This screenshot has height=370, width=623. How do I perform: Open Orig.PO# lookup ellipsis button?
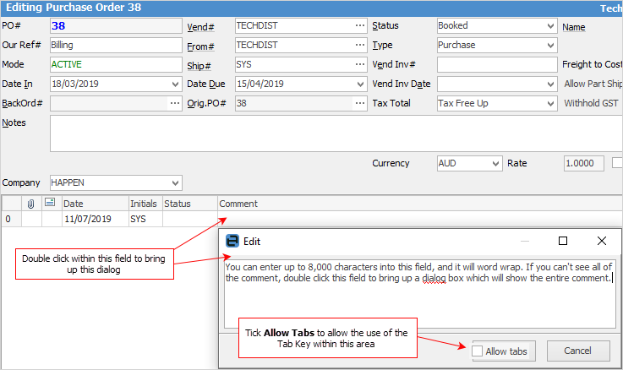point(360,103)
